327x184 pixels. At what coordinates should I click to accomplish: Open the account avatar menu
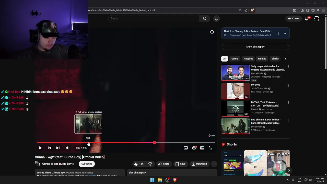point(317,18)
